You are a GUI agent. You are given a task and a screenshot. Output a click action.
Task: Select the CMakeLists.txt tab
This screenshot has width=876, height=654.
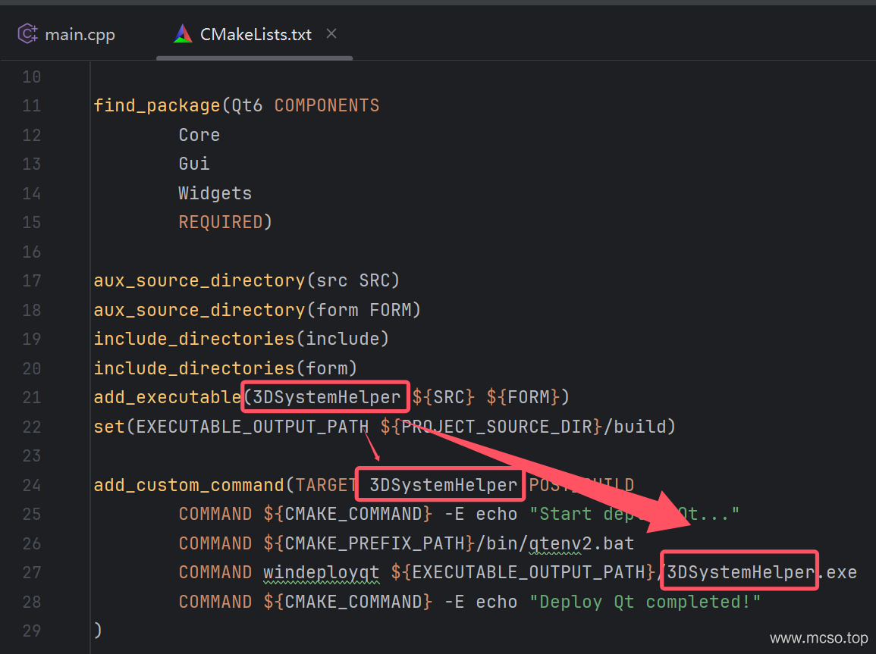(x=255, y=35)
